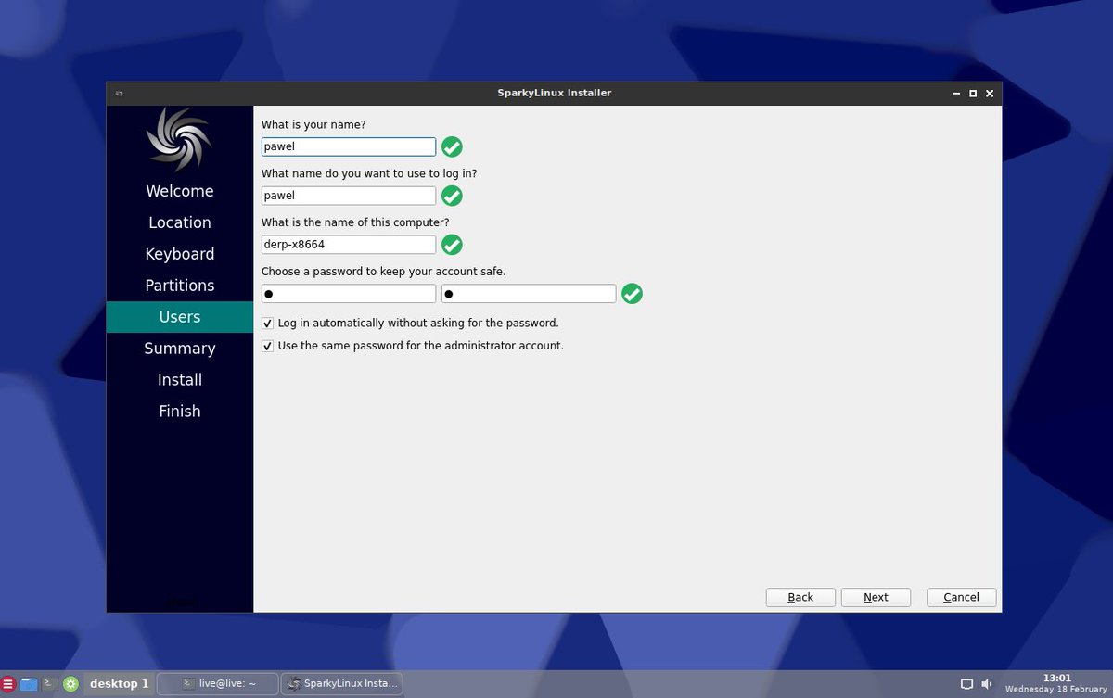Click the green checkmark beside "What is your name?"
Image resolution: width=1113 pixels, height=698 pixels.
(452, 146)
